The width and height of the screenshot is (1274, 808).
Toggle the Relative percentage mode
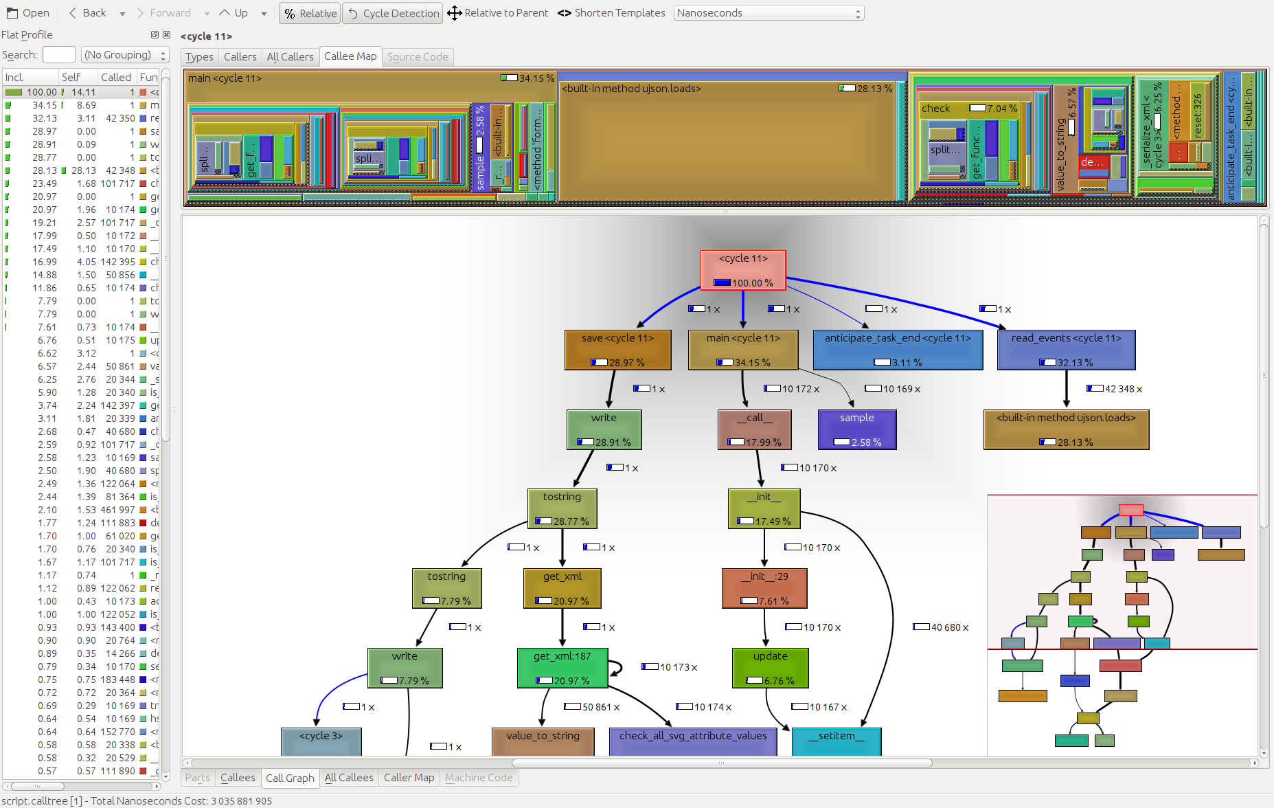pos(310,13)
